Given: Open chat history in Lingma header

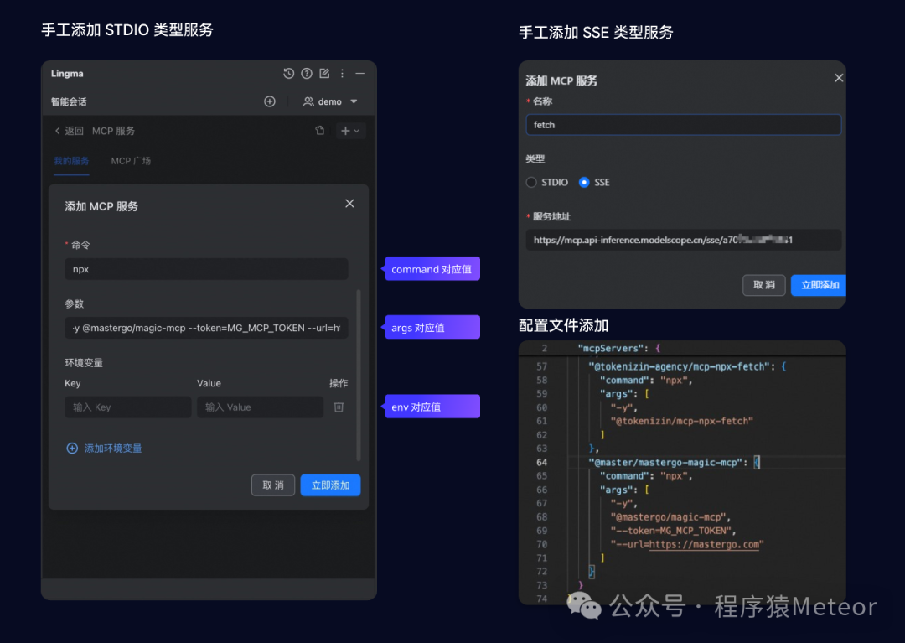Looking at the screenshot, I should [x=288, y=73].
